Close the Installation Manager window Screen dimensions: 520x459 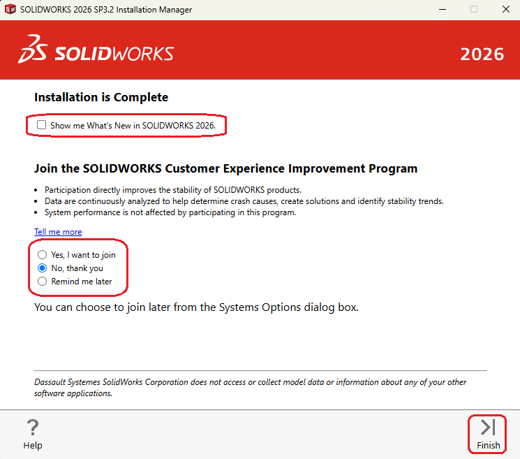506,9
